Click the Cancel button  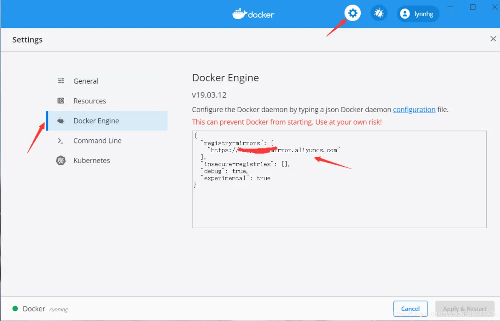coord(410,309)
